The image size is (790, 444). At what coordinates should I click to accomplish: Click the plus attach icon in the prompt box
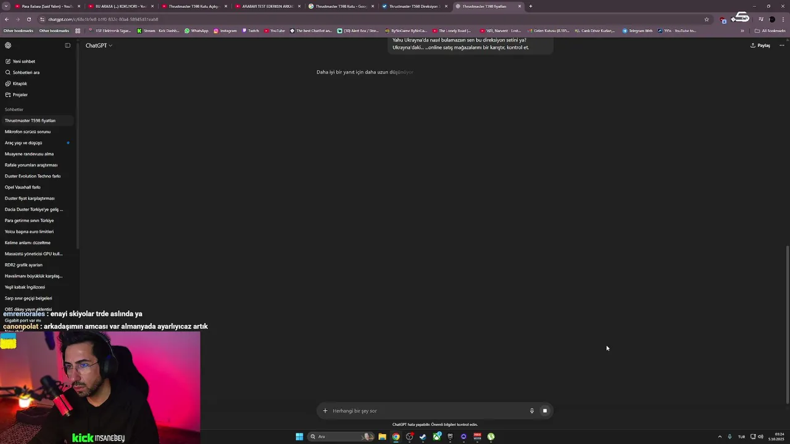[325, 411]
